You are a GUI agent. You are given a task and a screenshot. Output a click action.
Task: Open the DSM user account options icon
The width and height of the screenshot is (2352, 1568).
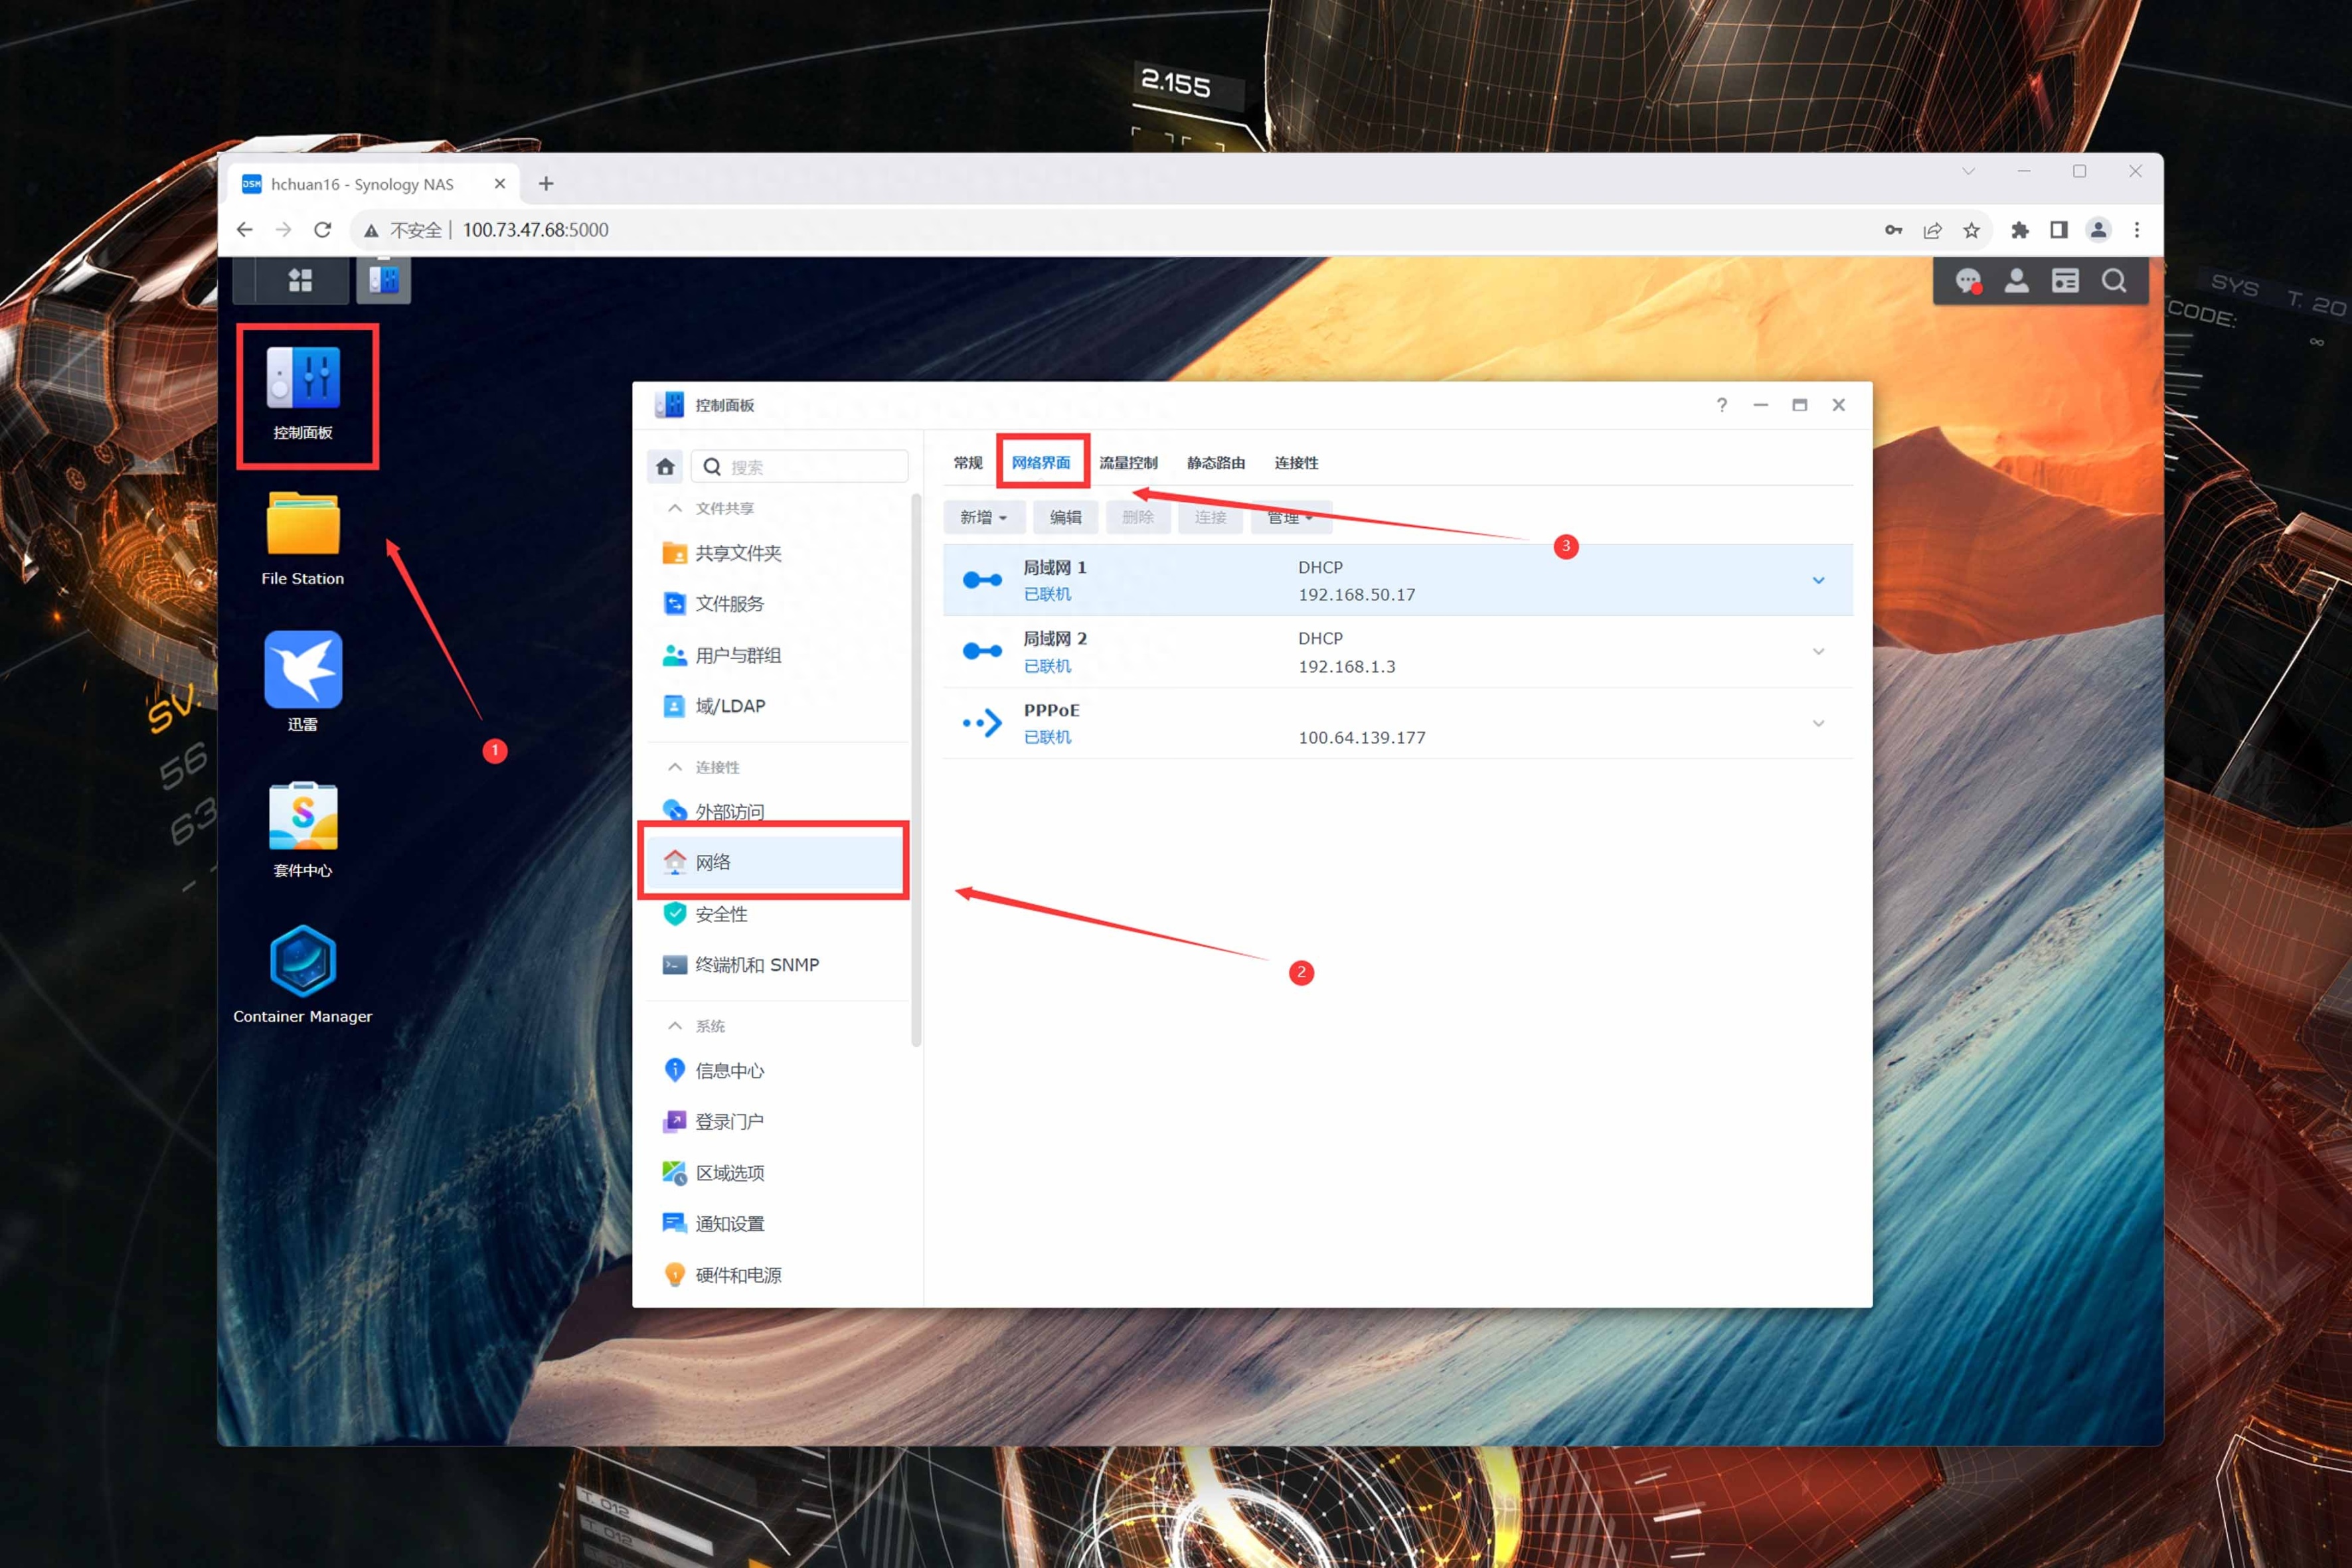click(2016, 281)
